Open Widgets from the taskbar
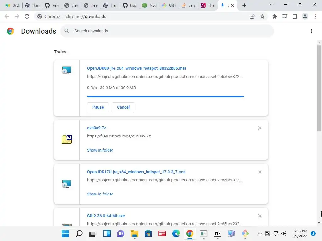This screenshot has height=241, width=322. [x=107, y=233]
